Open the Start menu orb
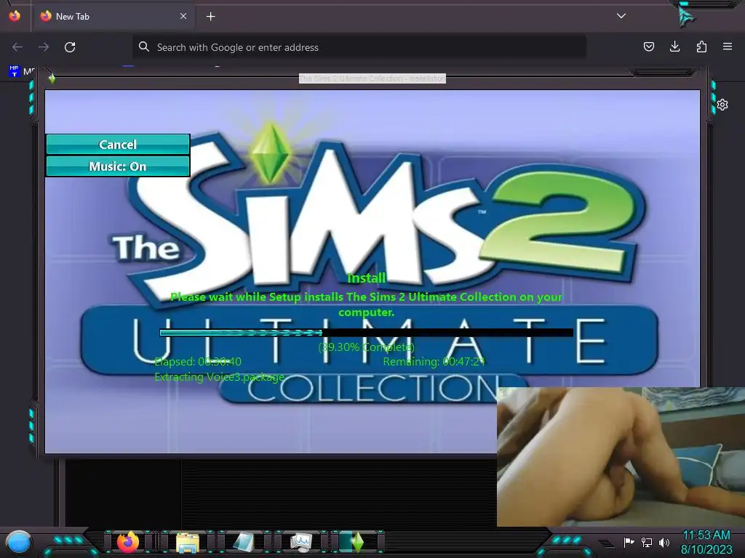Screen dimensions: 745x558 click(x=18, y=542)
